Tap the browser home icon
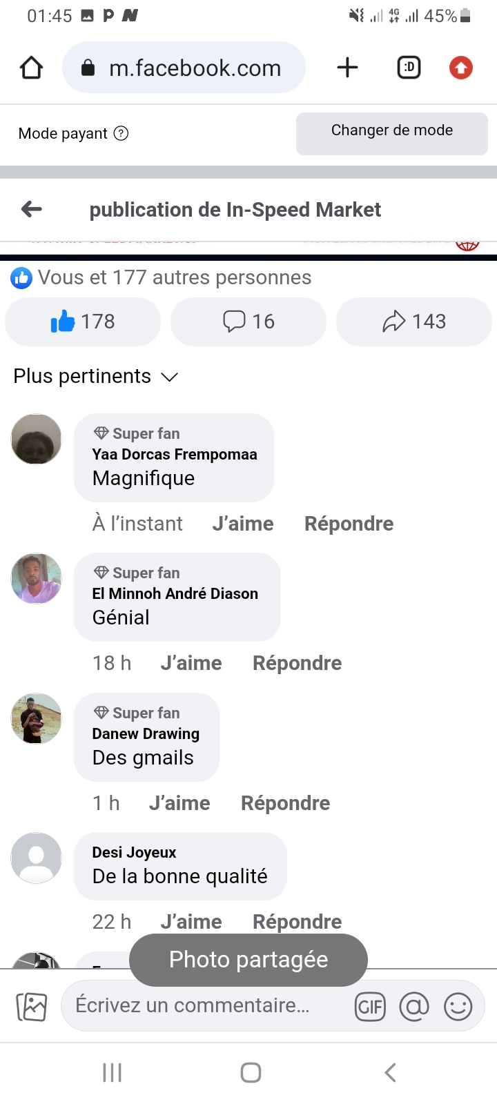The height and width of the screenshot is (1104, 497). pos(32,68)
